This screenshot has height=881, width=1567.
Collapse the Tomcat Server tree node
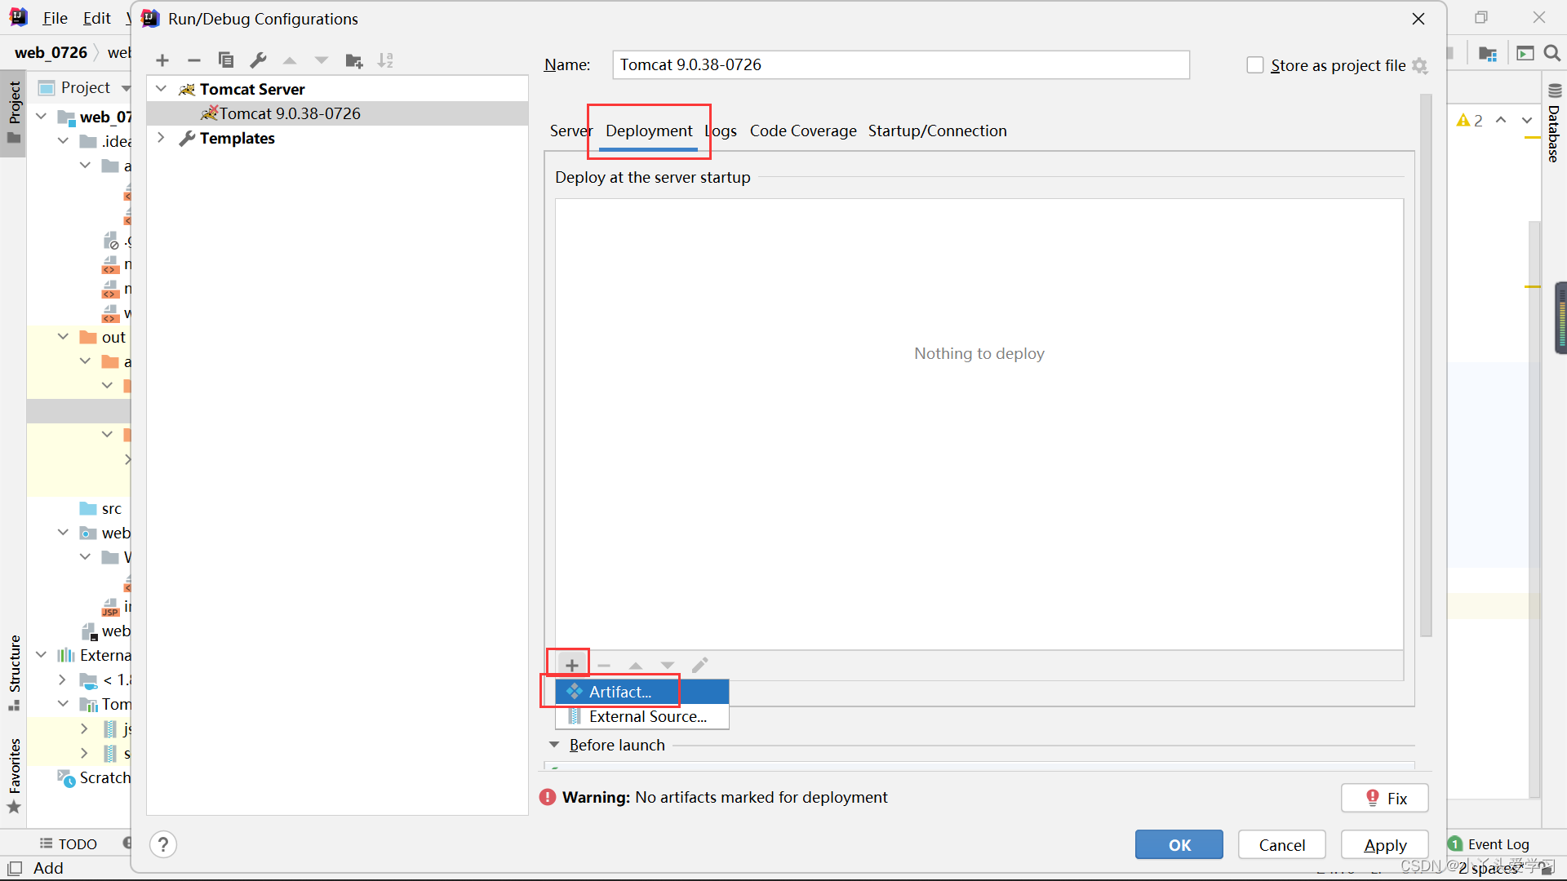coord(162,89)
